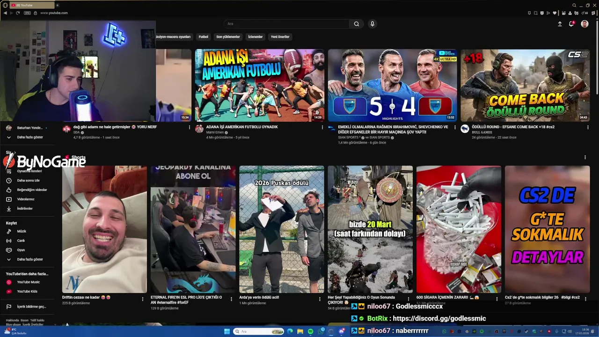Start voice search with the microphone icon

click(x=373, y=24)
